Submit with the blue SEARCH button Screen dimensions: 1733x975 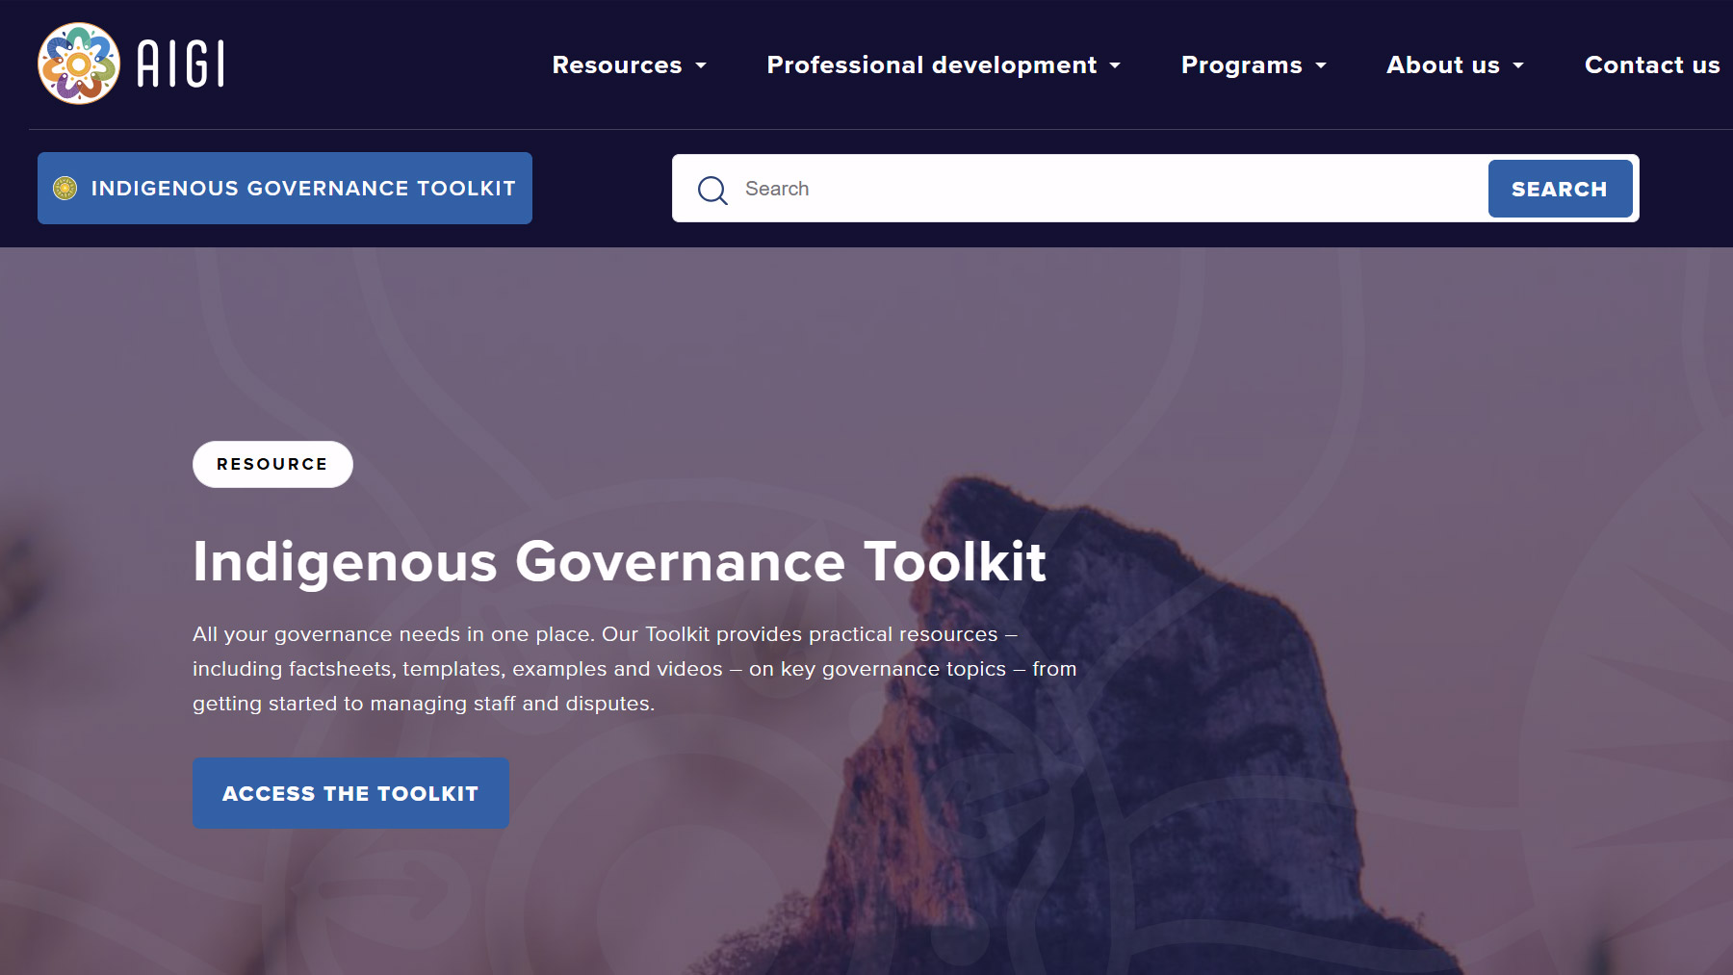point(1560,189)
